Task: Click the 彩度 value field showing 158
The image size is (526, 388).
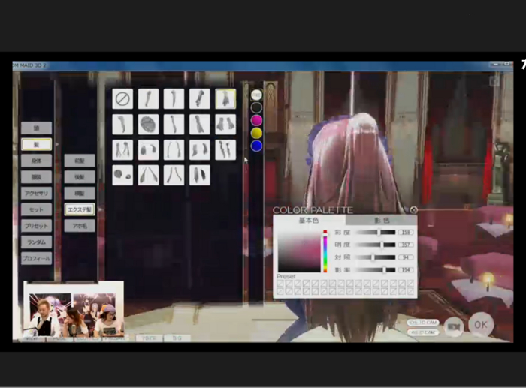Action: (406, 232)
